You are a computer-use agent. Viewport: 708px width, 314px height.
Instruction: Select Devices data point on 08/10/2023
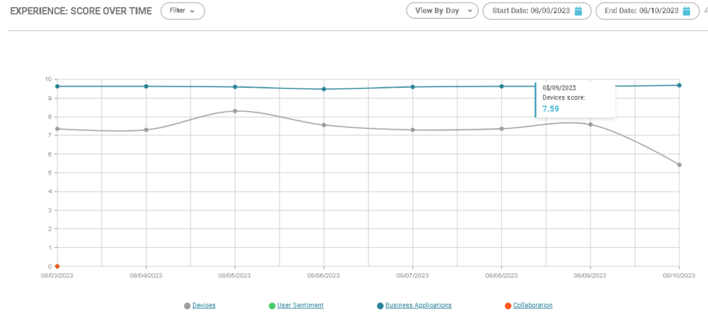tap(680, 165)
